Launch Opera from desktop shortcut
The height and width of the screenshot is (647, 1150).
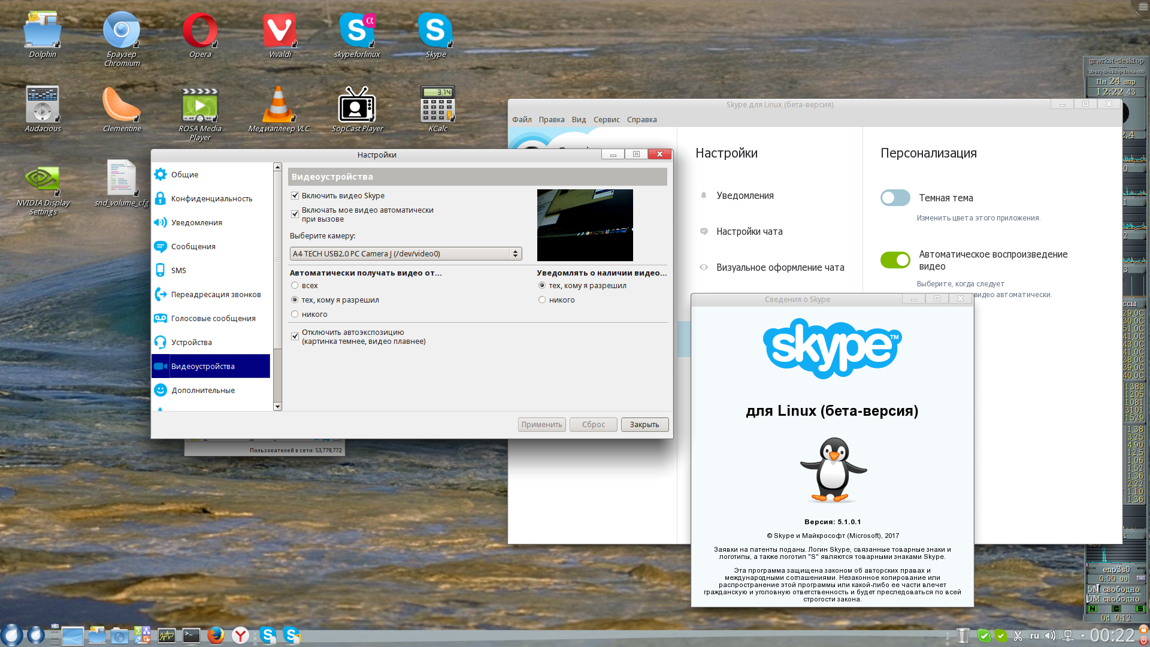[200, 31]
